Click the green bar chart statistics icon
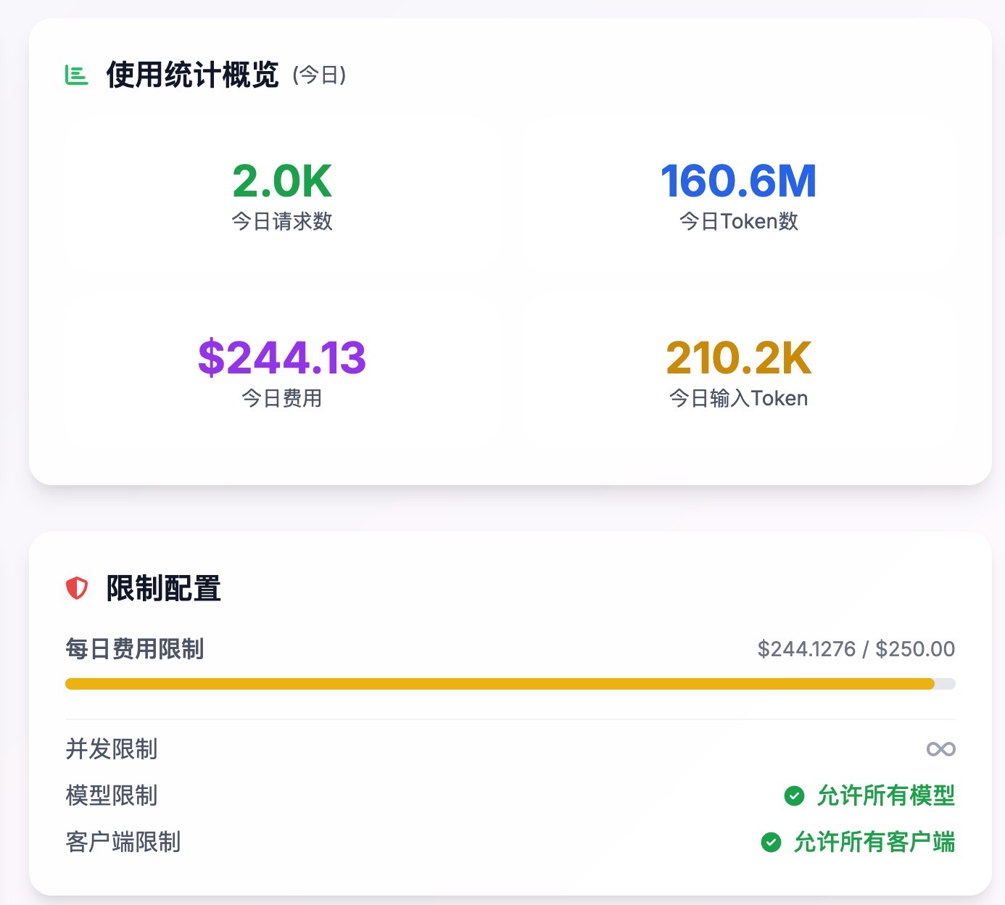 pyautogui.click(x=76, y=75)
